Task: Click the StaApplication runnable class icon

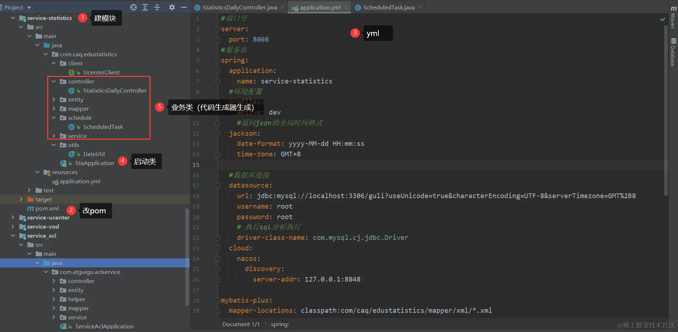Action: [63, 163]
